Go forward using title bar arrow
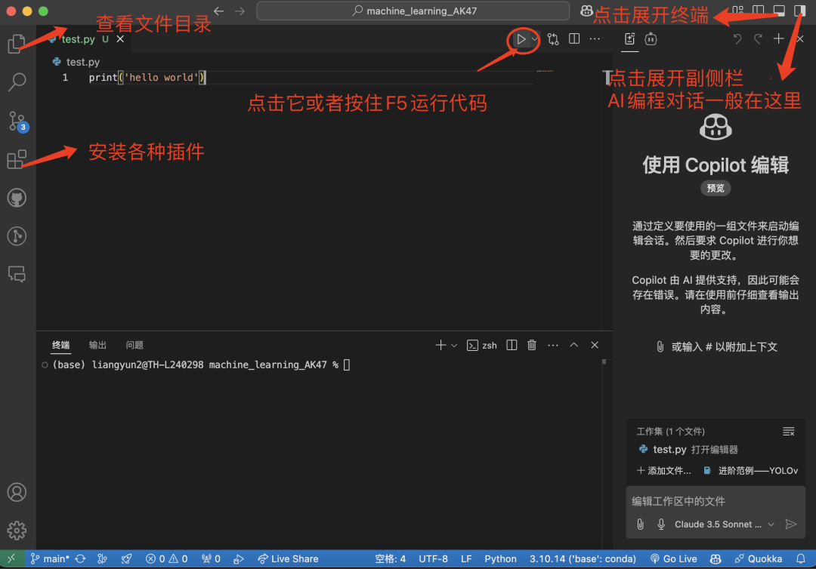Image resolution: width=816 pixels, height=569 pixels. (240, 11)
